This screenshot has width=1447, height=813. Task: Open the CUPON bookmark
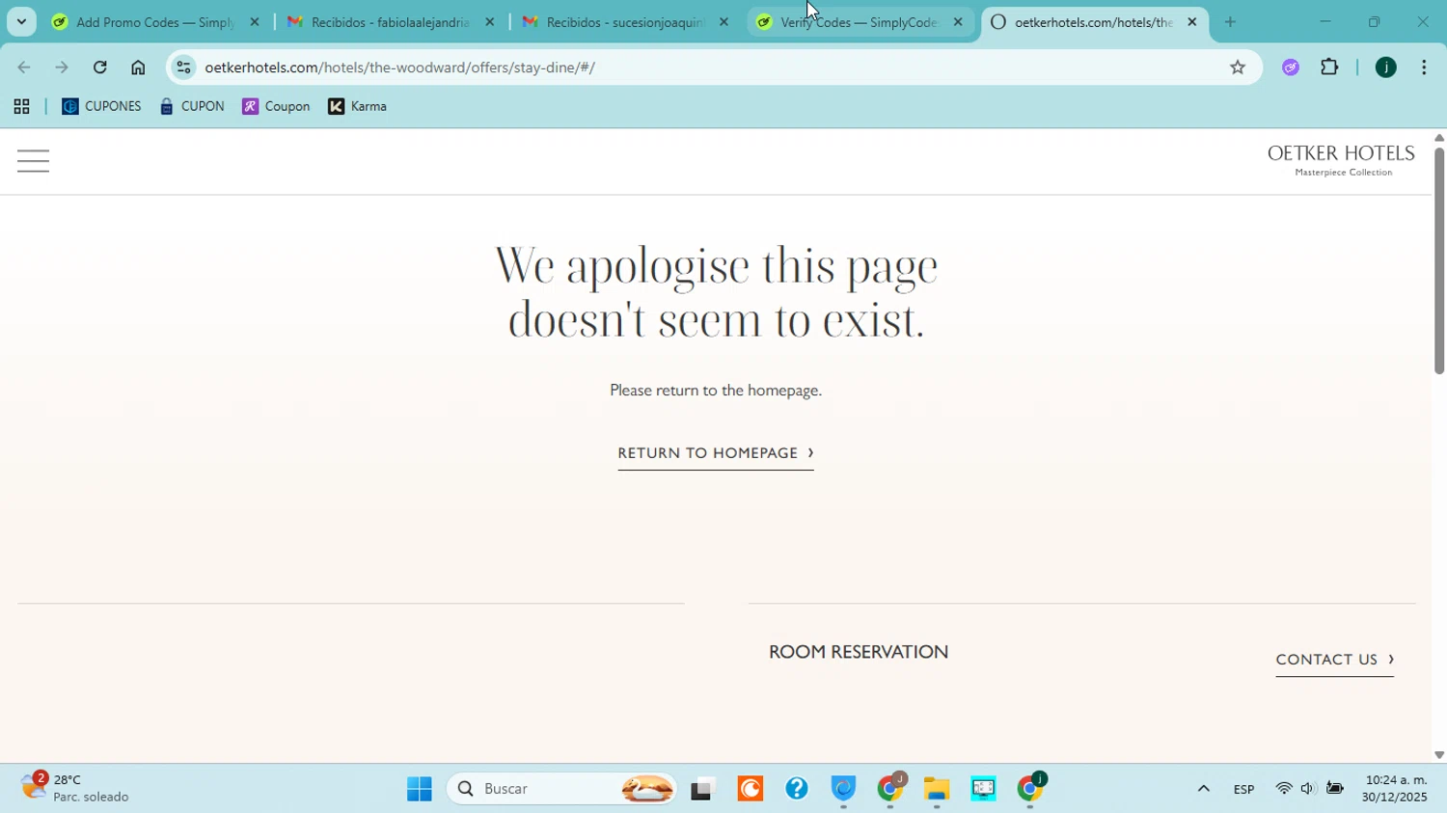coord(192,107)
